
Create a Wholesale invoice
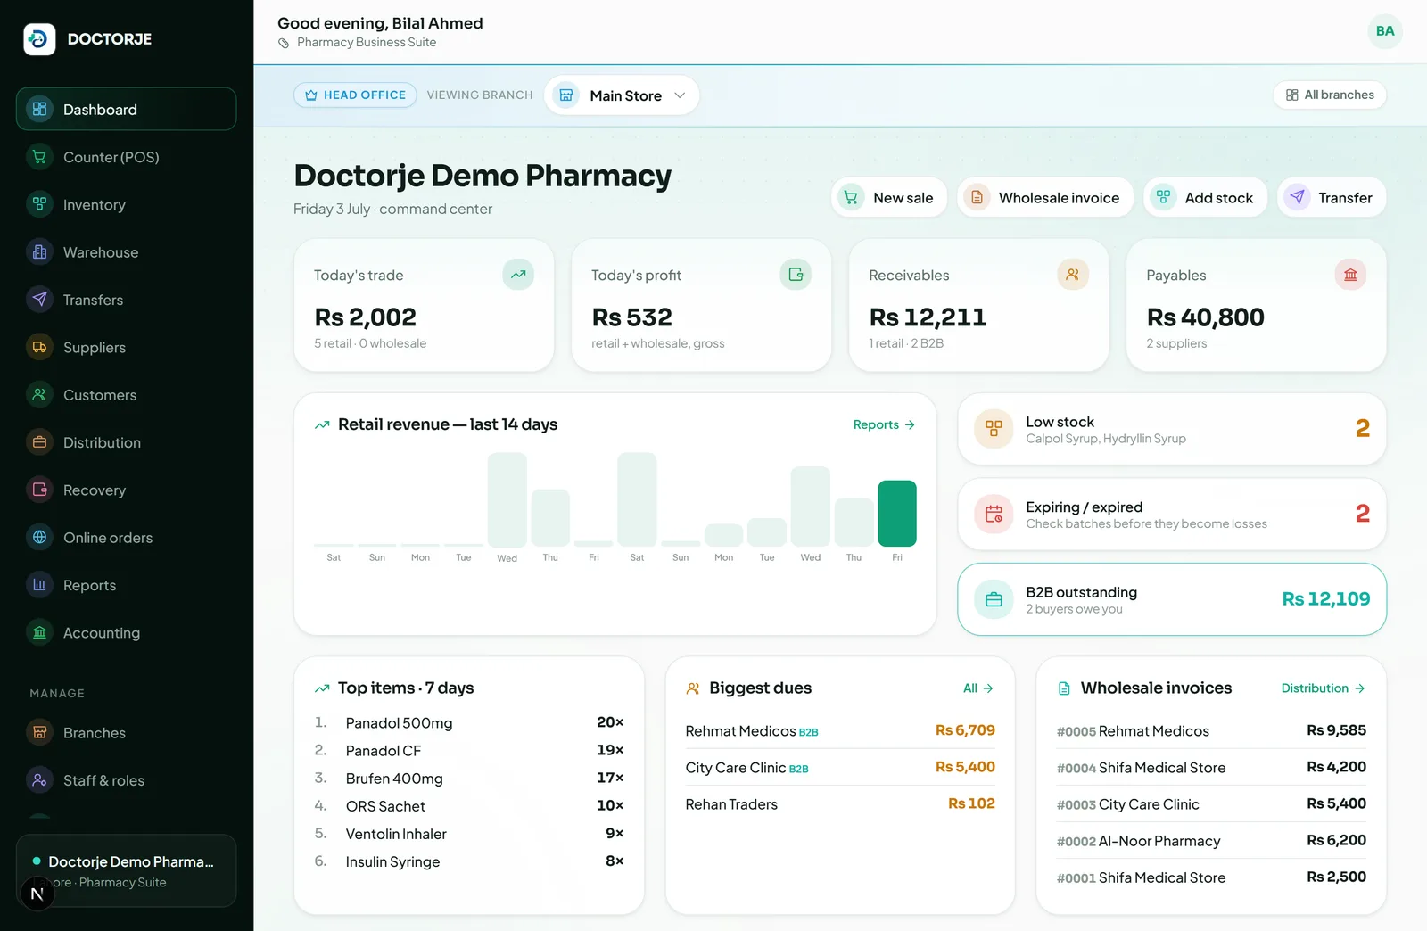point(1045,197)
